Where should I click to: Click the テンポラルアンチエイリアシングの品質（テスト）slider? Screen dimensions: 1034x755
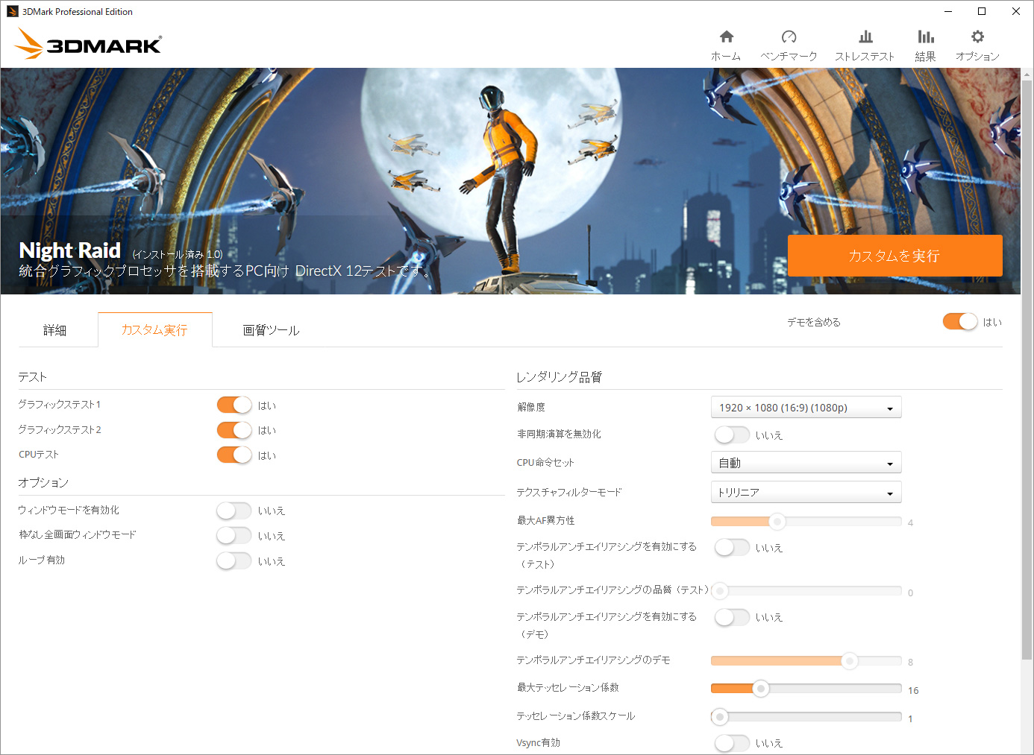pyautogui.click(x=806, y=591)
